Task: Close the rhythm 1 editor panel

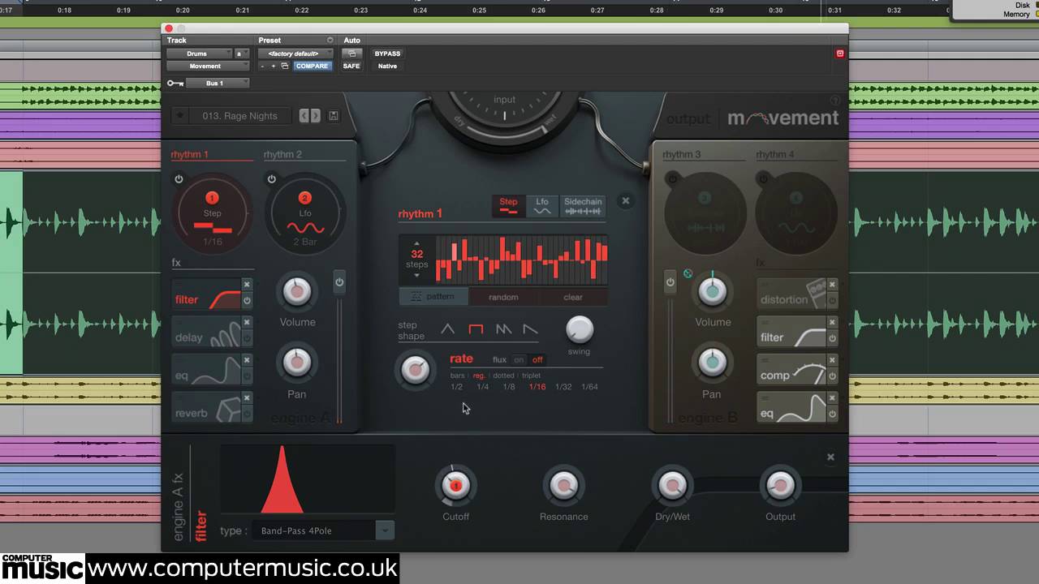Action: tap(625, 200)
